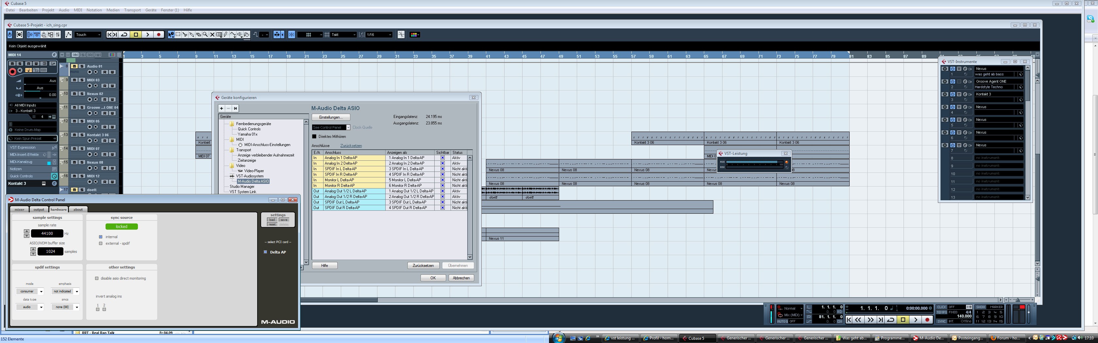Select the Range Selection tool

click(x=178, y=35)
